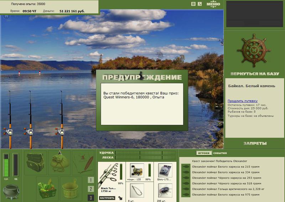This screenshot has height=202, width=285.
Task: Click the fly bait slot 296 шт.
Action: click(165, 191)
